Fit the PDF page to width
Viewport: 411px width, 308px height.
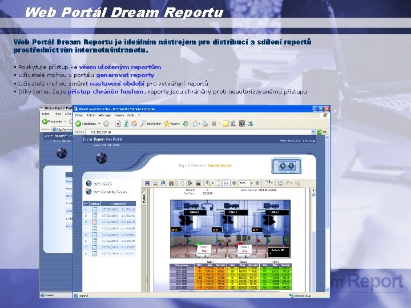226,183
